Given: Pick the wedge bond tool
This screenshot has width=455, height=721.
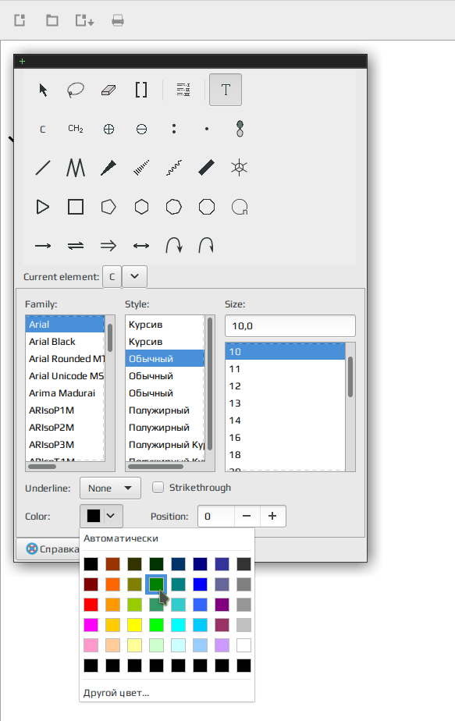Looking at the screenshot, I should point(108,168).
